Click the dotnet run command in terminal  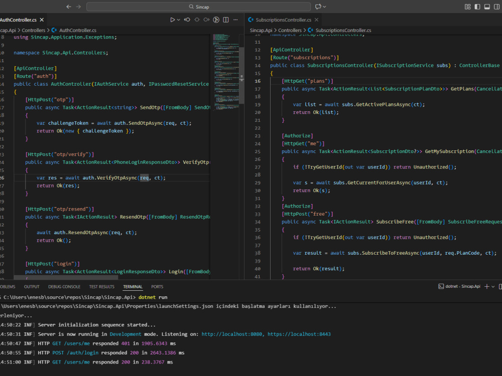[x=153, y=297]
